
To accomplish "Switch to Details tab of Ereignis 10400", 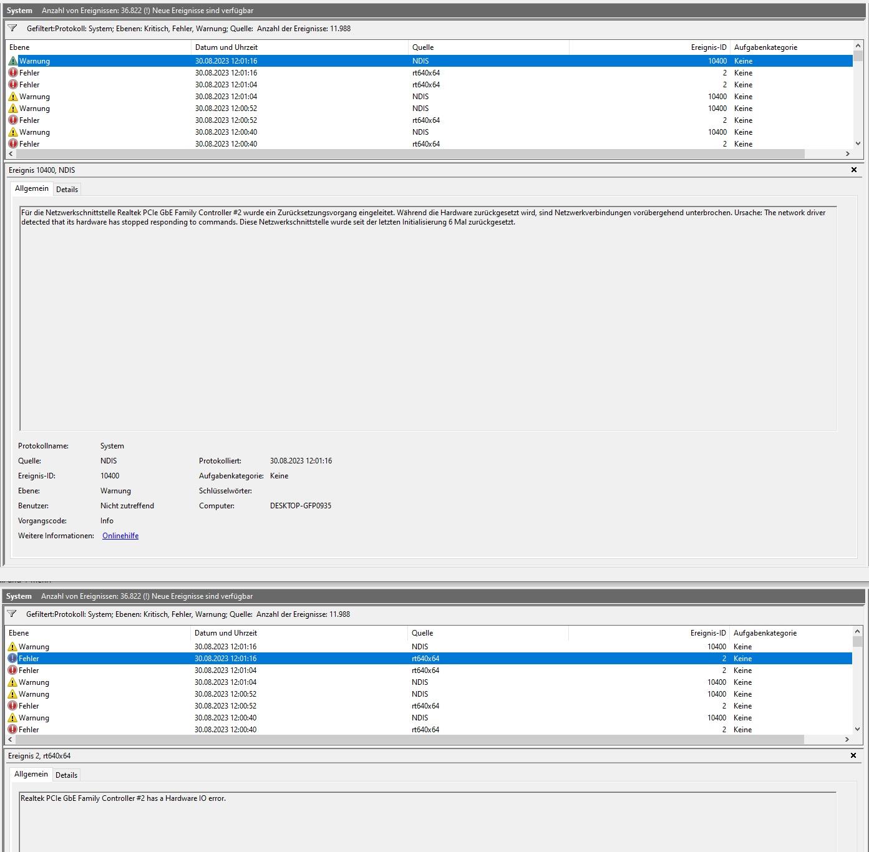I will pyautogui.click(x=67, y=190).
